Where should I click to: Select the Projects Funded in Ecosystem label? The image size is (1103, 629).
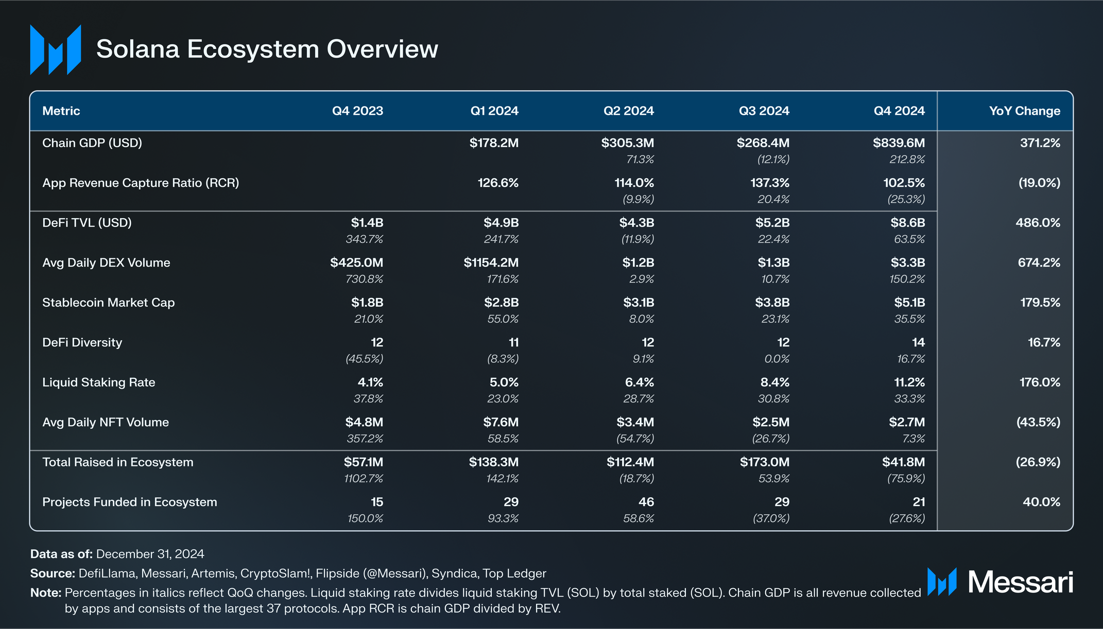130,502
